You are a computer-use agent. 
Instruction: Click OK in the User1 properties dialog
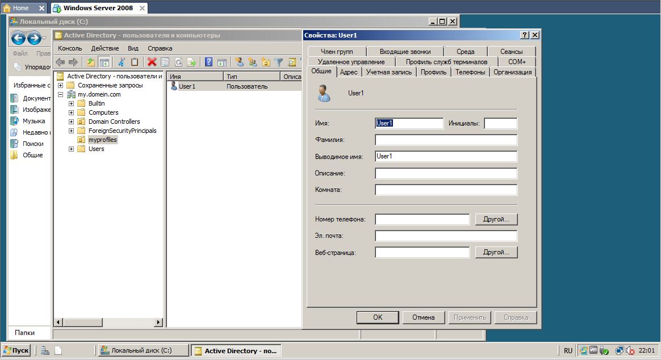(x=378, y=317)
